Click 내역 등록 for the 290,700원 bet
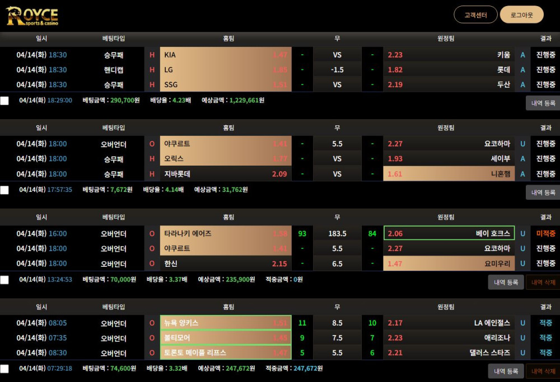Viewport: 560px width, 382px height. click(x=543, y=103)
